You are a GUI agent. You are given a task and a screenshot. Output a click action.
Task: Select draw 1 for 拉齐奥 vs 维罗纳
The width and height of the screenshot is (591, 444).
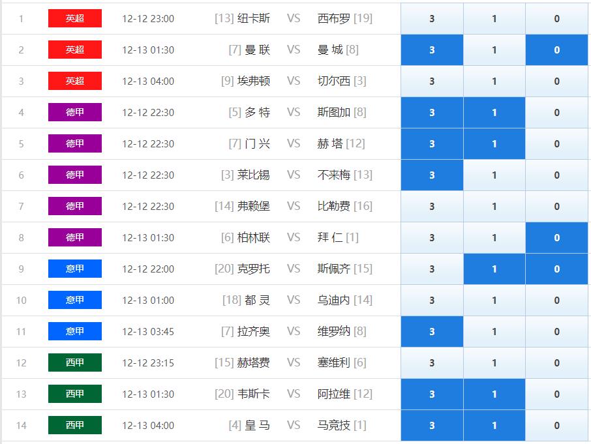(x=494, y=331)
